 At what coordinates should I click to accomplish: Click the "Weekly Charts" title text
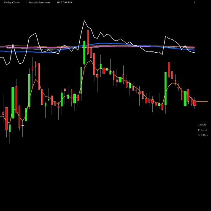tap(11, 3)
